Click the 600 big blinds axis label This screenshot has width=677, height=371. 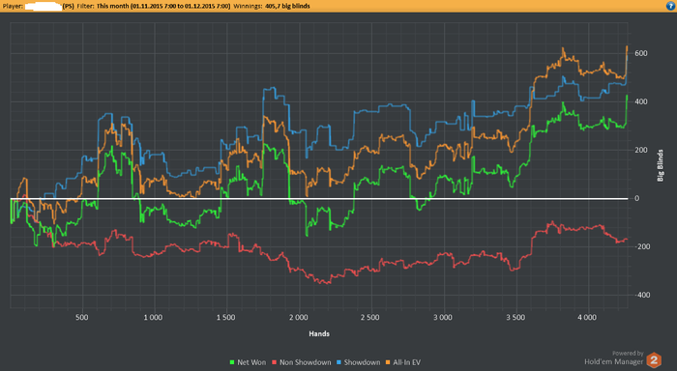640,53
